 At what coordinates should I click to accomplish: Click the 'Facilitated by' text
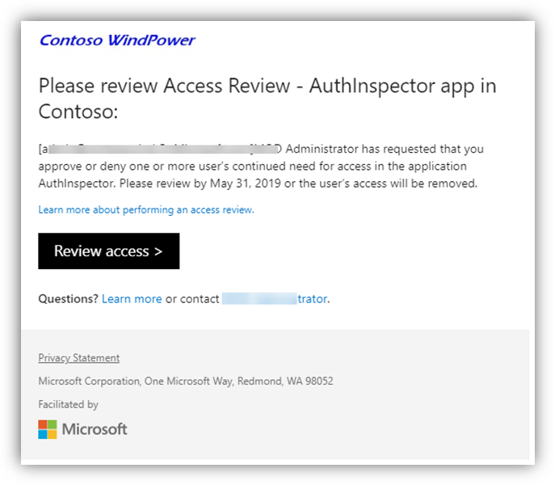coord(69,405)
